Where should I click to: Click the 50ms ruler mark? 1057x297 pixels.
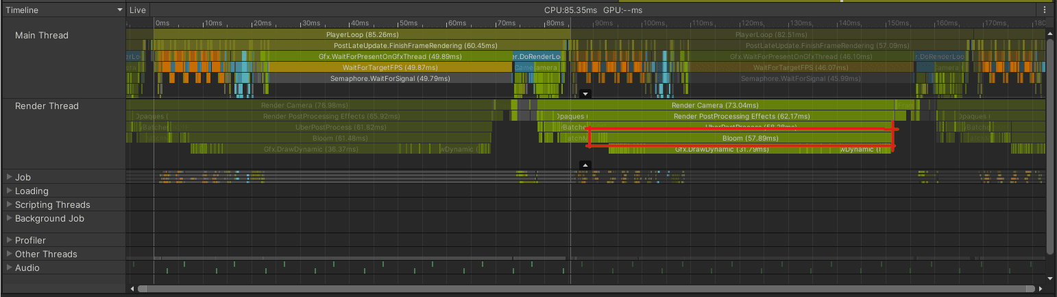408,23
